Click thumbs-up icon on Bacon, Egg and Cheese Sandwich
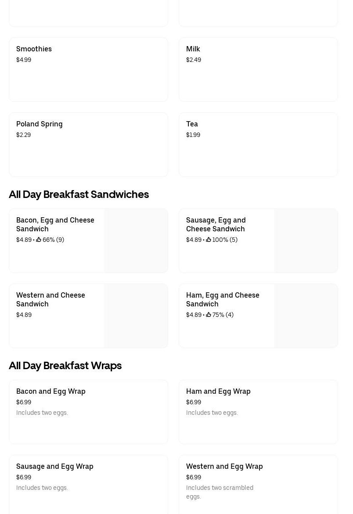The height and width of the screenshot is (514, 353). (x=39, y=240)
